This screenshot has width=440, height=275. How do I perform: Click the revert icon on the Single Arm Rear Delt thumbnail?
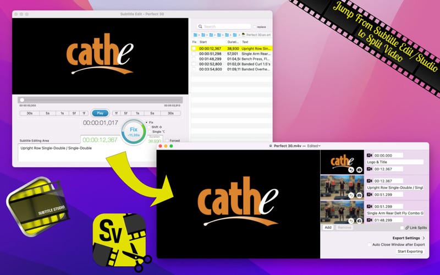pos(351,221)
